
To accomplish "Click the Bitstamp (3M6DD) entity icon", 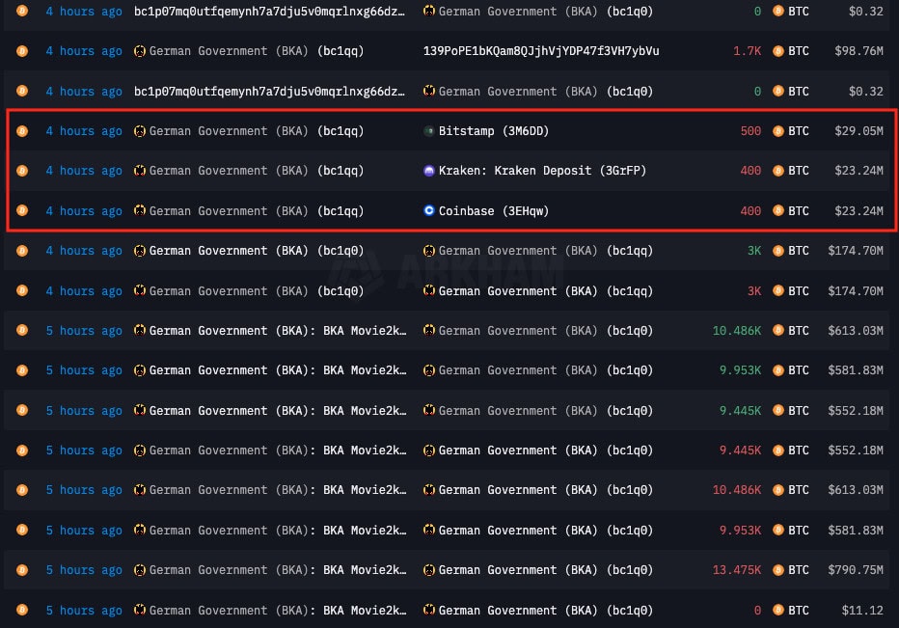I will click(x=429, y=131).
